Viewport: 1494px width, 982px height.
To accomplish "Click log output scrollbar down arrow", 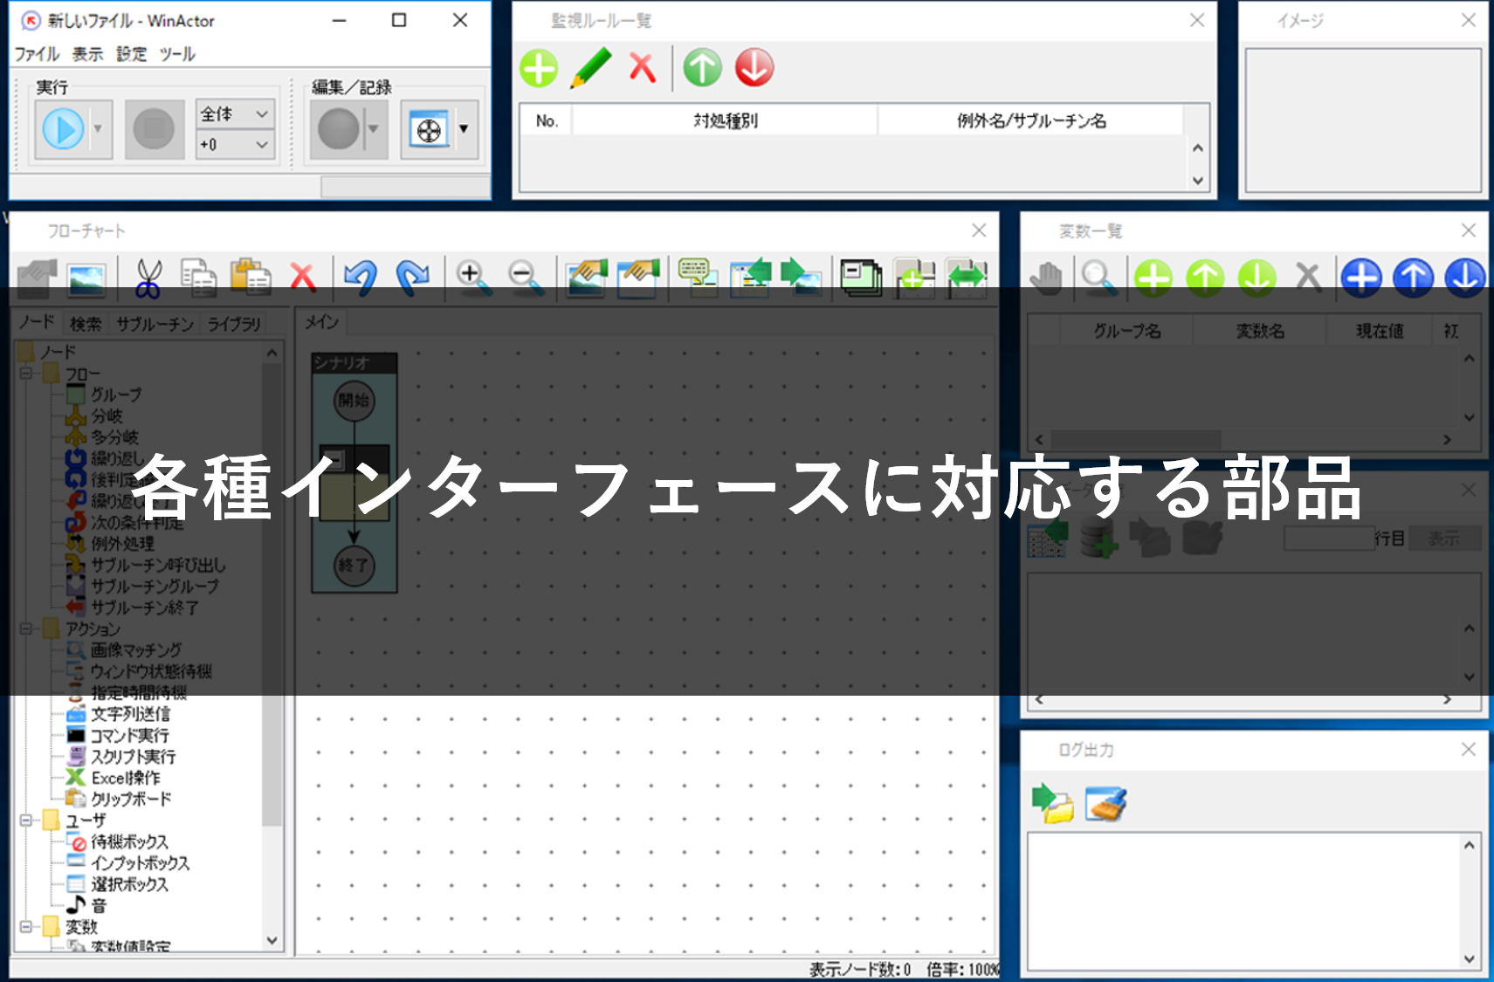I will 1470,958.
